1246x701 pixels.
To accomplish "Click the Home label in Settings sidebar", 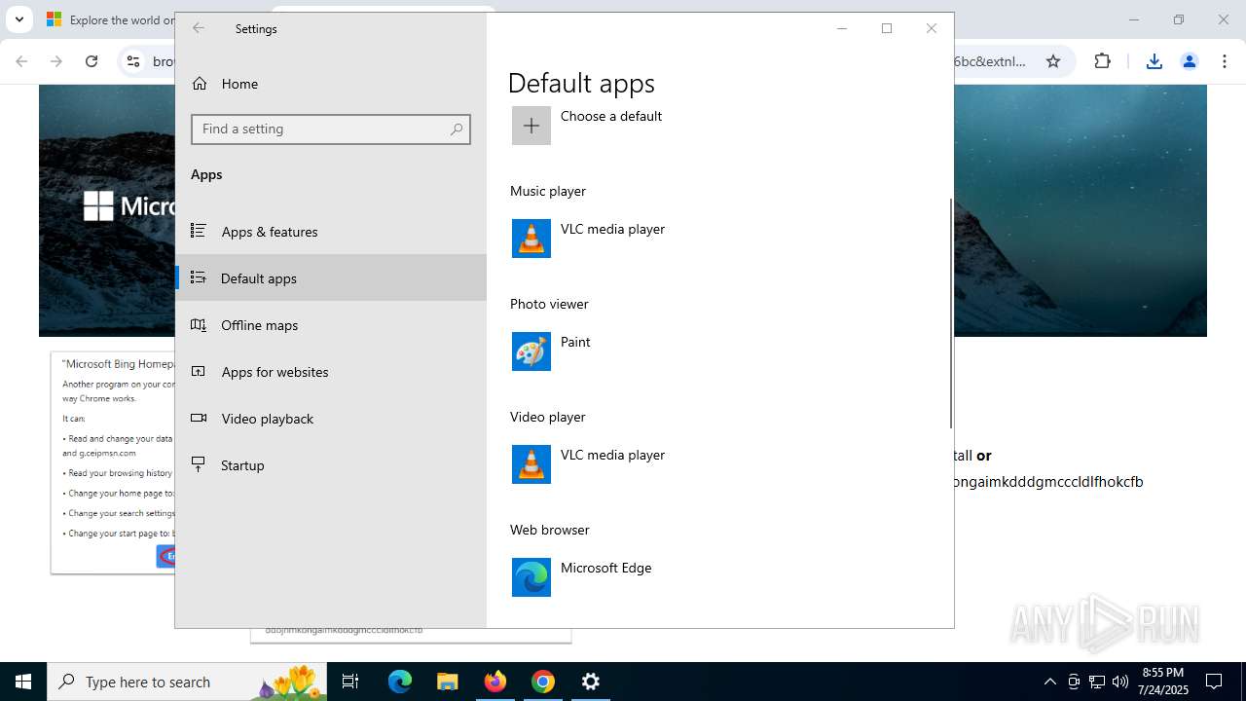I will (239, 84).
